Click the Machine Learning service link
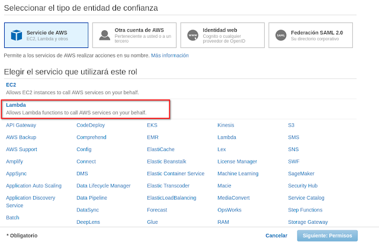The height and width of the screenshot is (244, 379). (x=238, y=174)
